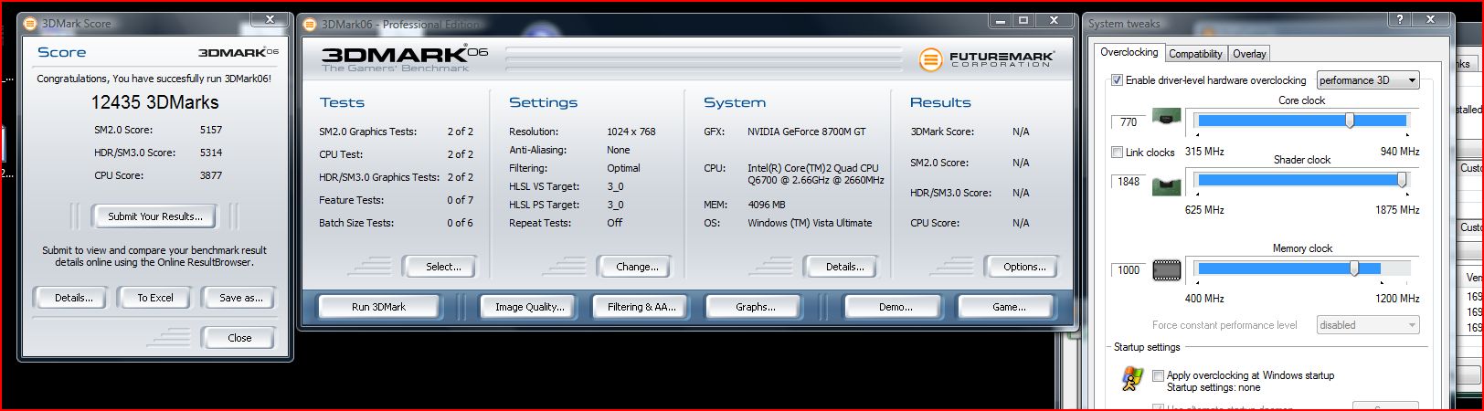Open the performance 3D dropdown

click(x=1368, y=80)
